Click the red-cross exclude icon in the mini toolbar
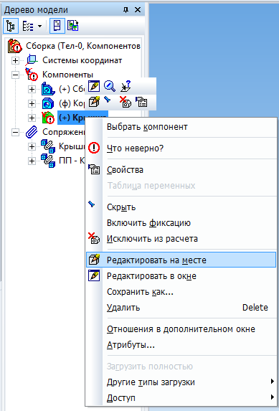Screen dimensions: 279x411 point(126,102)
